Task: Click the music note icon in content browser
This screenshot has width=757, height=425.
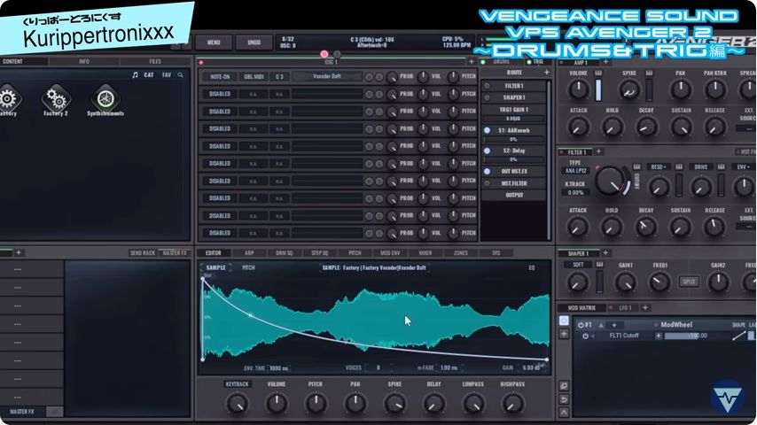Action: click(135, 74)
